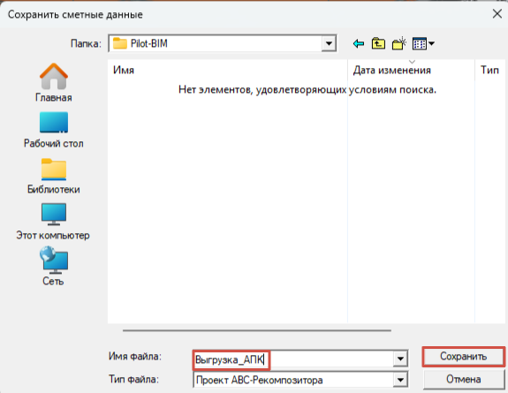The height and width of the screenshot is (393, 508).
Task: Open the Библиотеки location
Action: [x=54, y=176]
